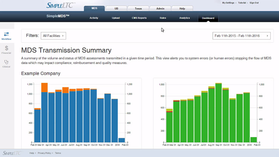The image size is (279, 157).
Task: Click the tallest orange bar segment in blue chart
Action: [x=44, y=88]
